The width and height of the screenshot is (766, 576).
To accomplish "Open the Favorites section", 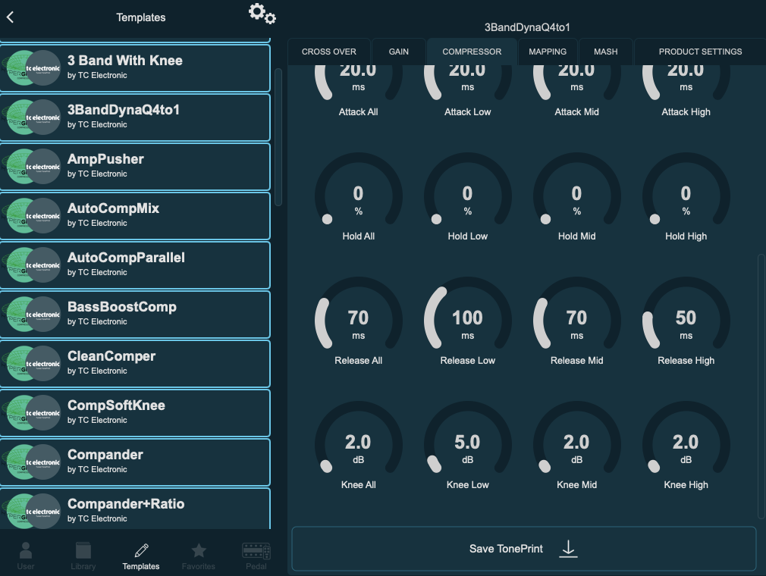I will tap(198, 554).
